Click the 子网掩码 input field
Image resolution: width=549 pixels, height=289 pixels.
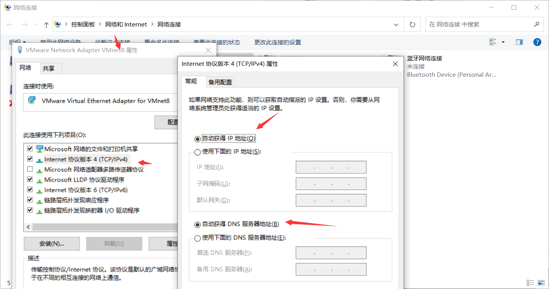[x=331, y=183]
